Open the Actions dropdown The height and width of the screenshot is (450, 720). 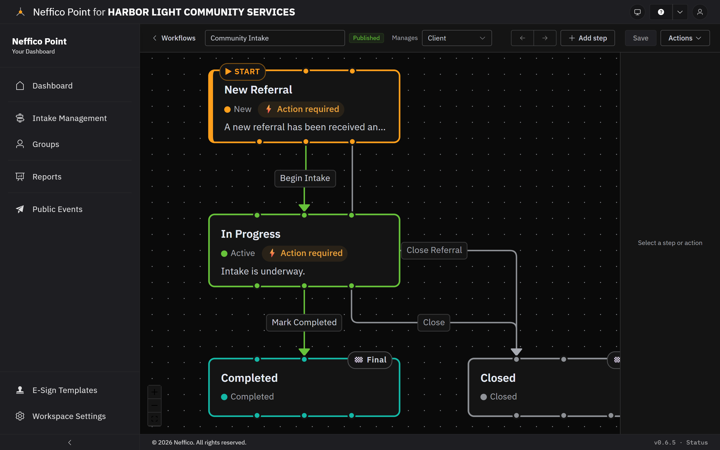point(685,38)
